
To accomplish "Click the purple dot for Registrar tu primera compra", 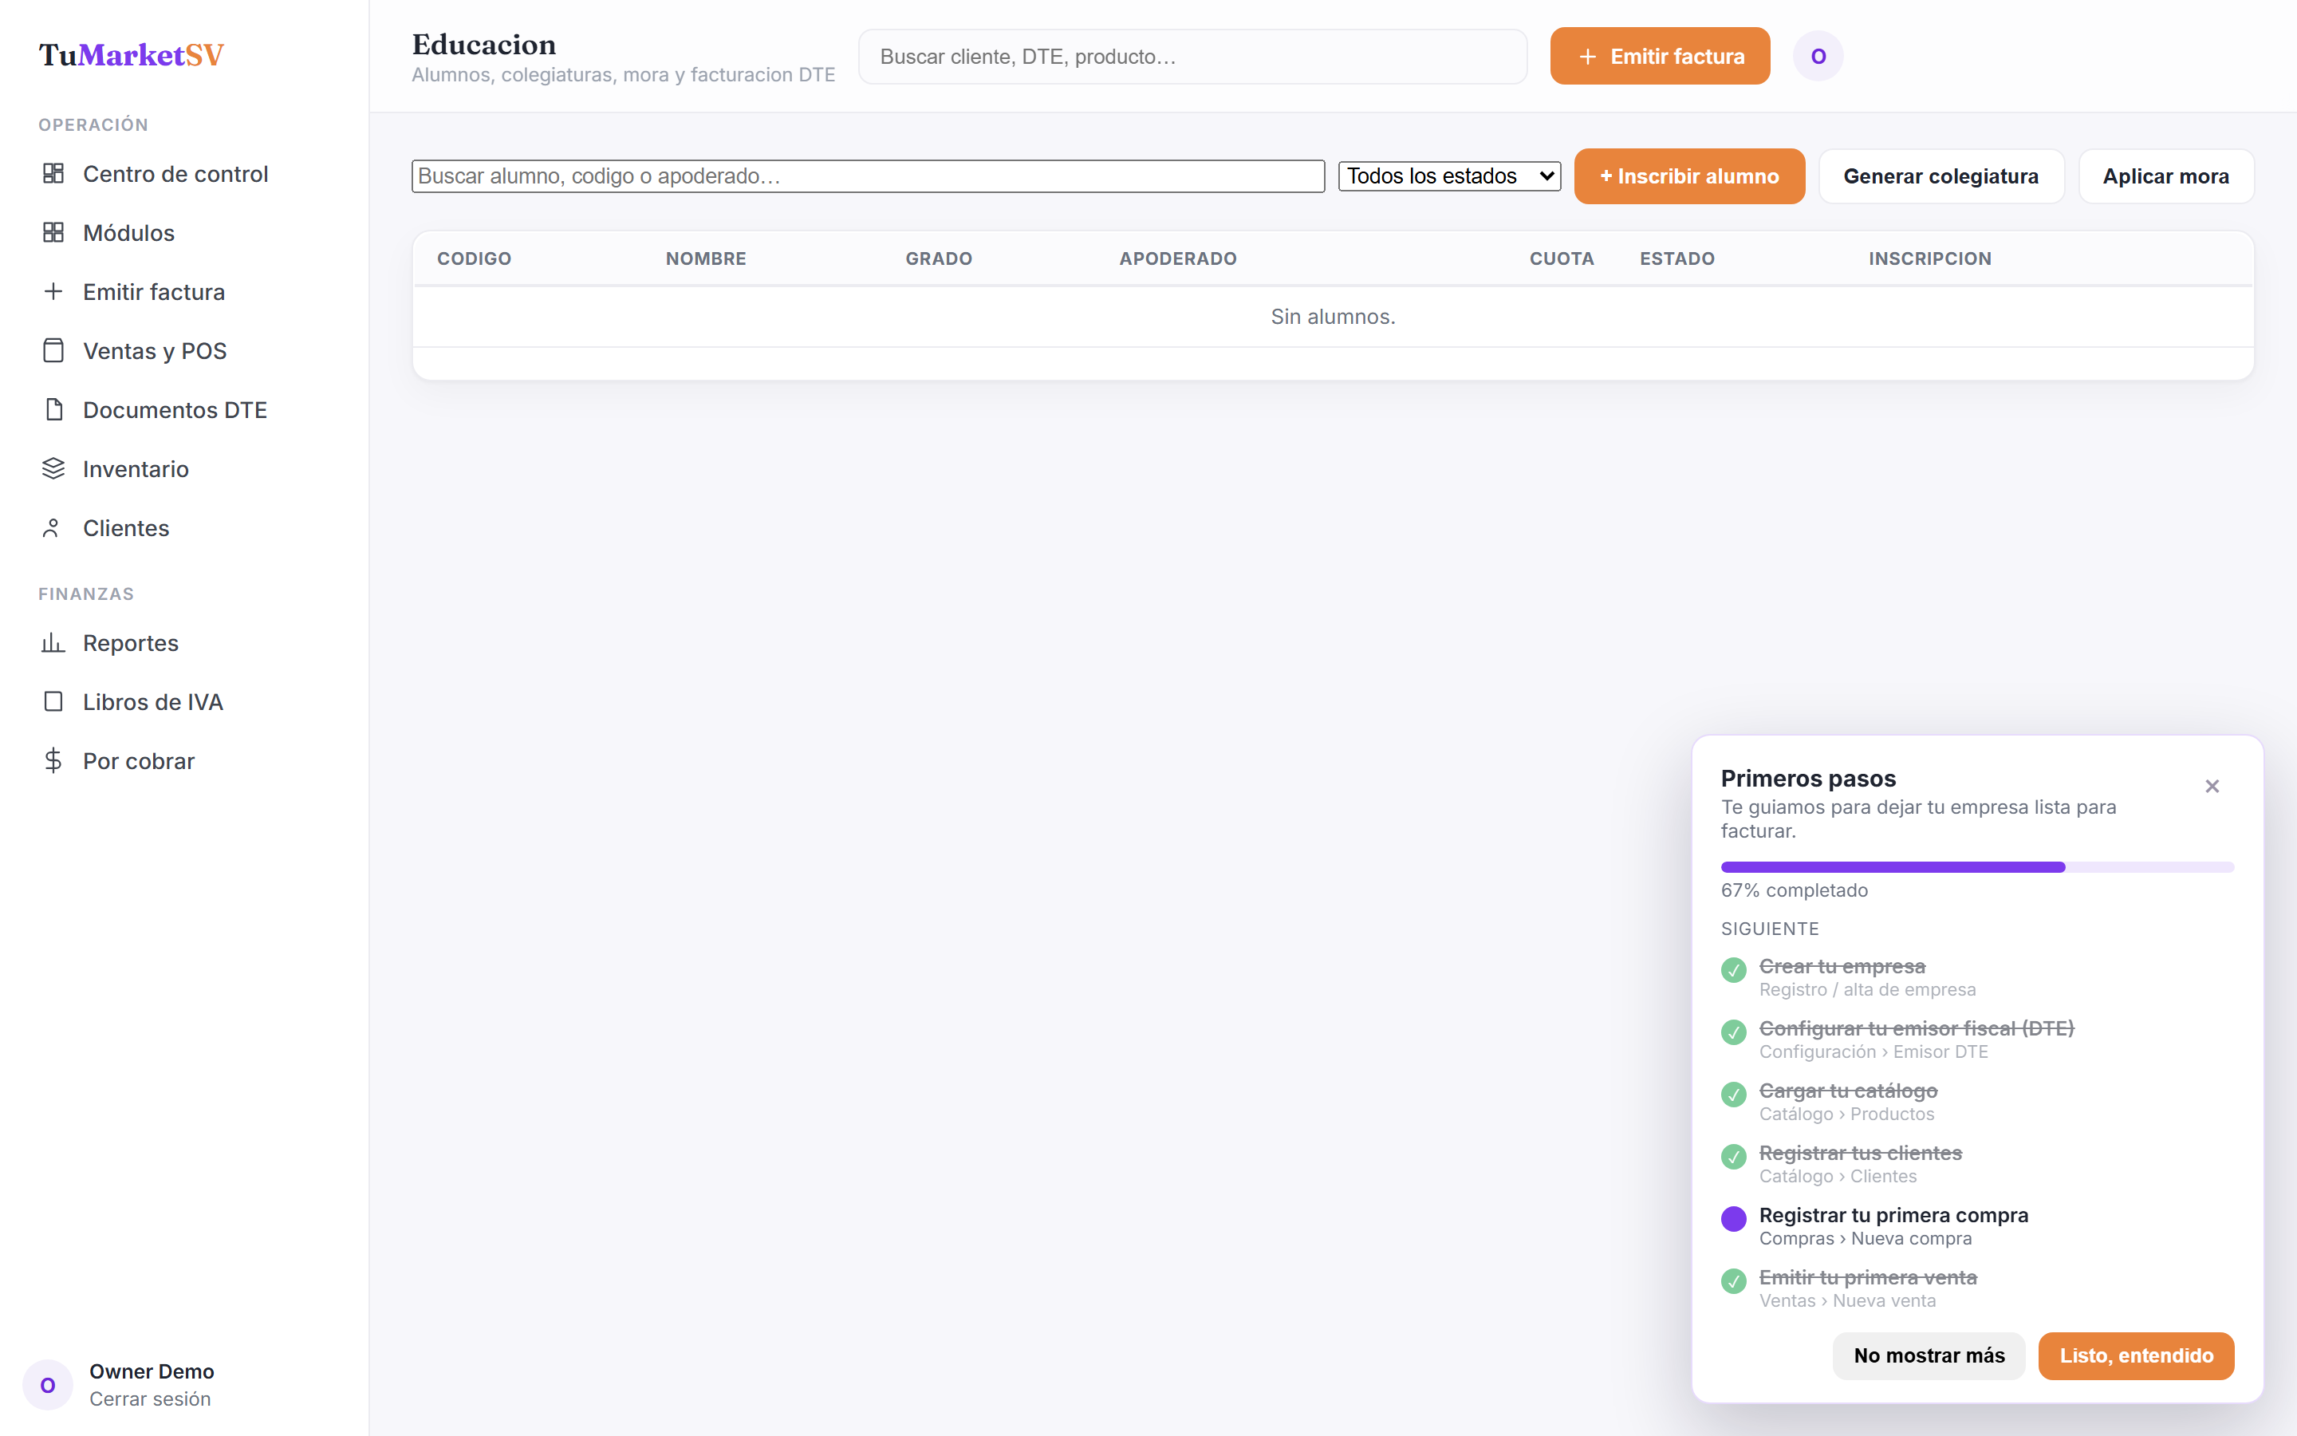I will (x=1733, y=1220).
